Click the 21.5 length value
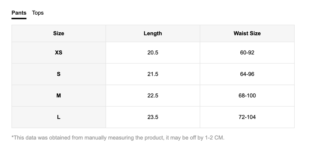 (x=153, y=74)
